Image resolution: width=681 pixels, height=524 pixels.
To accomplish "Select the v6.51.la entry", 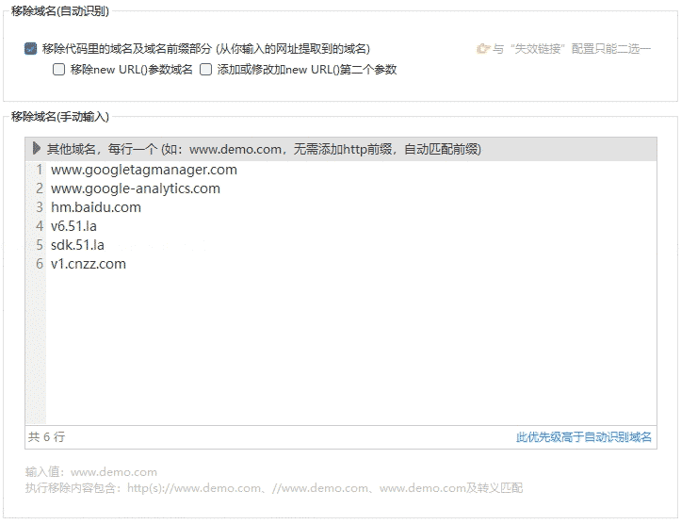I will [73, 226].
